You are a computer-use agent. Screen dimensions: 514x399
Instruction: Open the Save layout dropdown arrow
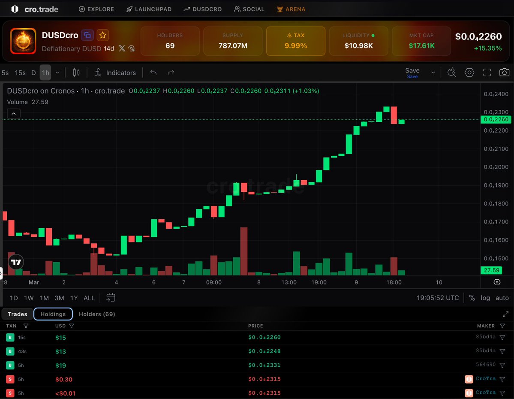point(433,73)
